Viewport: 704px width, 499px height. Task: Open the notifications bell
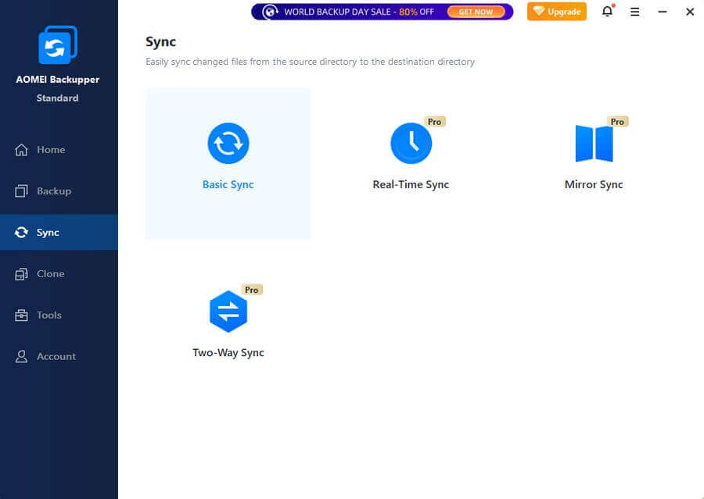point(607,12)
